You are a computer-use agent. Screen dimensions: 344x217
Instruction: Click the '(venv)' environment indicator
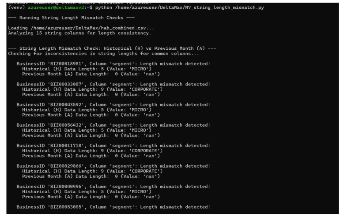pos(16,7)
